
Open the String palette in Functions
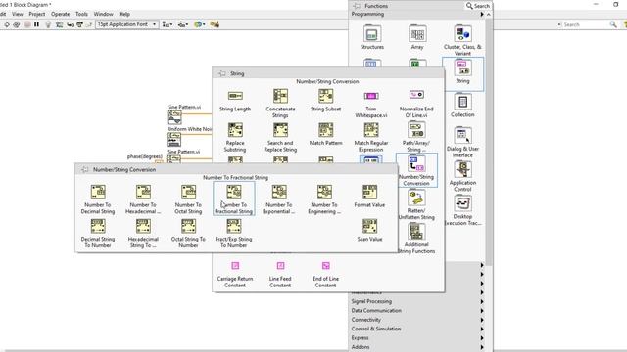point(462,73)
